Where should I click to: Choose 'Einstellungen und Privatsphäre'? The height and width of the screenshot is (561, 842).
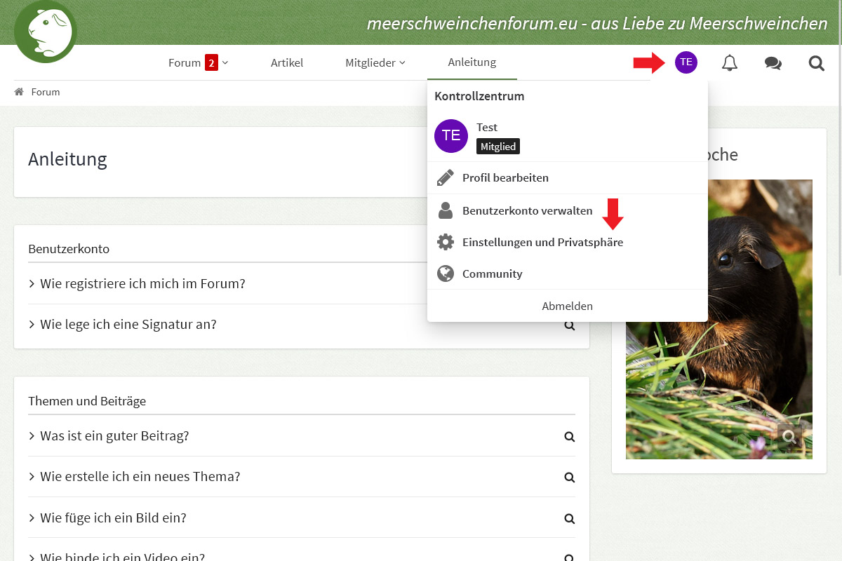(x=542, y=242)
